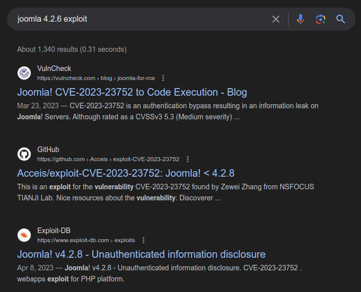Image resolution: width=361 pixels, height=292 pixels.
Task: Open Google Lens image search icon
Action: (x=321, y=19)
